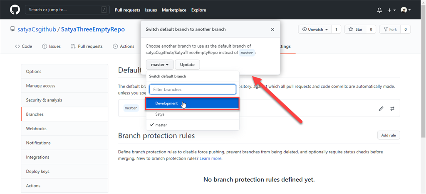
Task: Star the repository
Action: click(355, 29)
